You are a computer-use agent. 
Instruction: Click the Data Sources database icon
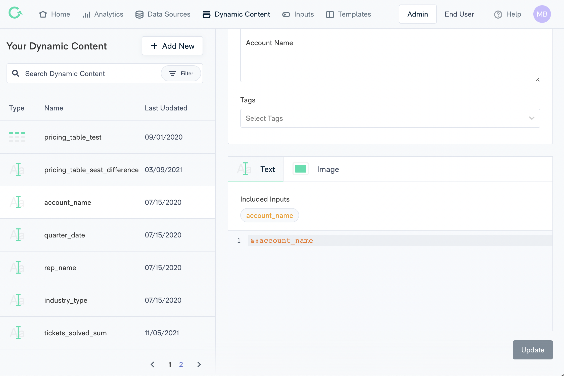coord(139,15)
